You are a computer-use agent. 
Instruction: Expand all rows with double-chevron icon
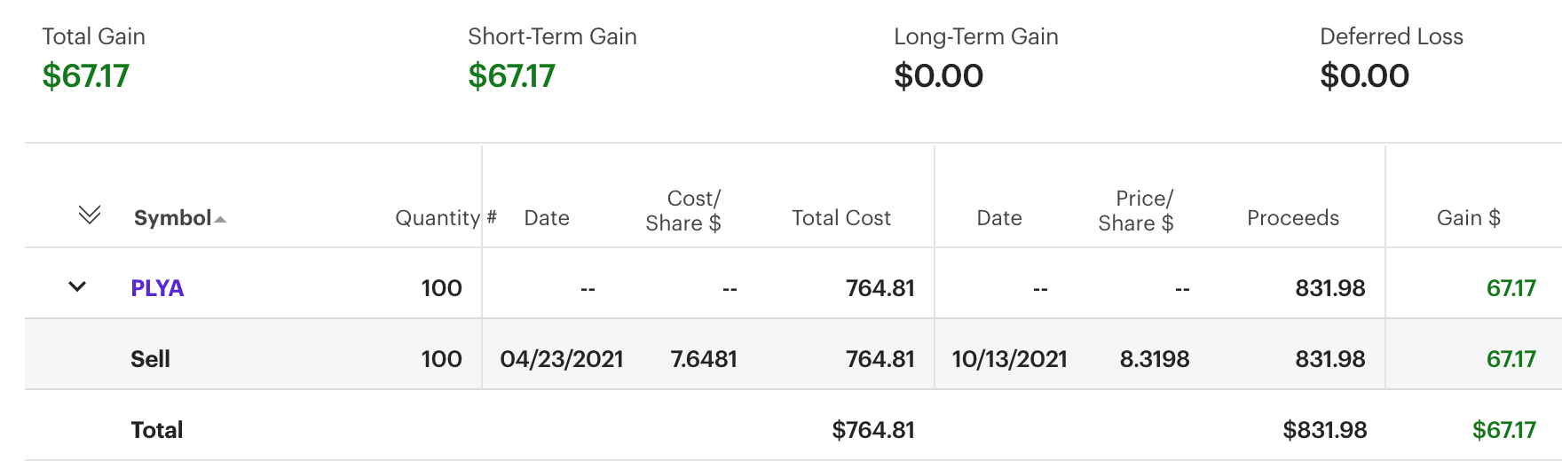tap(90, 215)
